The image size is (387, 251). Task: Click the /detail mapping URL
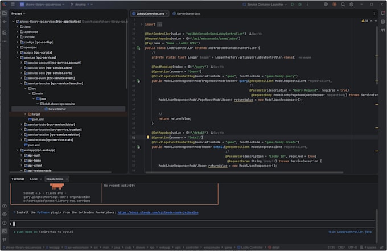(199, 133)
